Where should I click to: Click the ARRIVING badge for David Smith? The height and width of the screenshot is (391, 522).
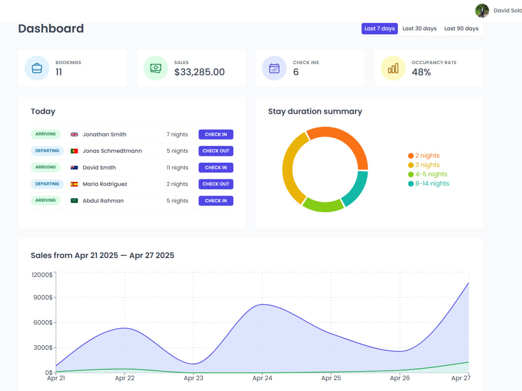45,167
